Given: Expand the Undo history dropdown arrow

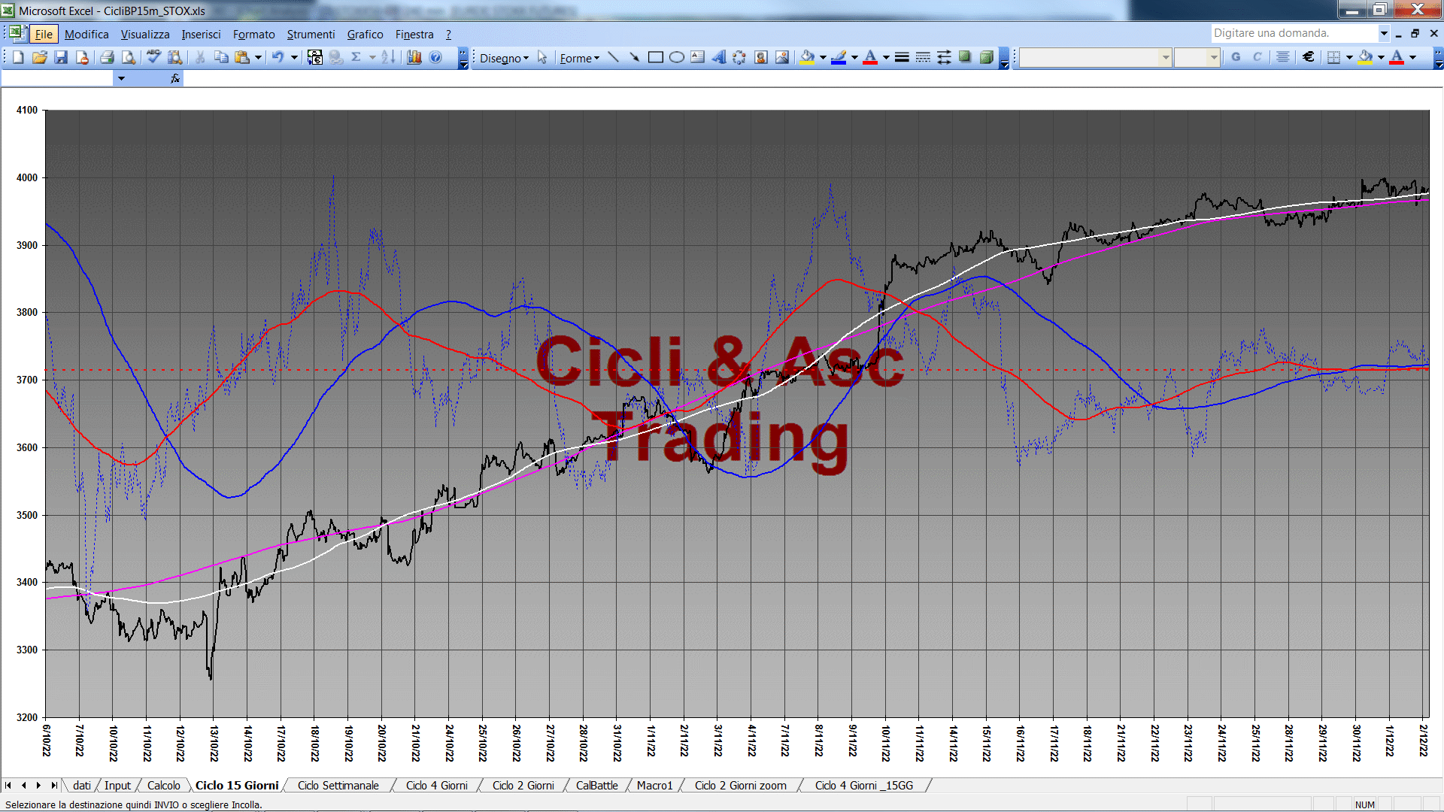Looking at the screenshot, I should click(294, 57).
